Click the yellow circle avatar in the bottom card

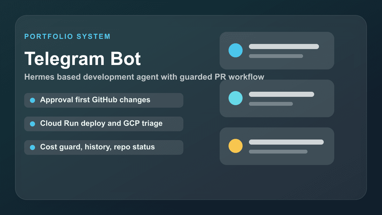click(236, 146)
